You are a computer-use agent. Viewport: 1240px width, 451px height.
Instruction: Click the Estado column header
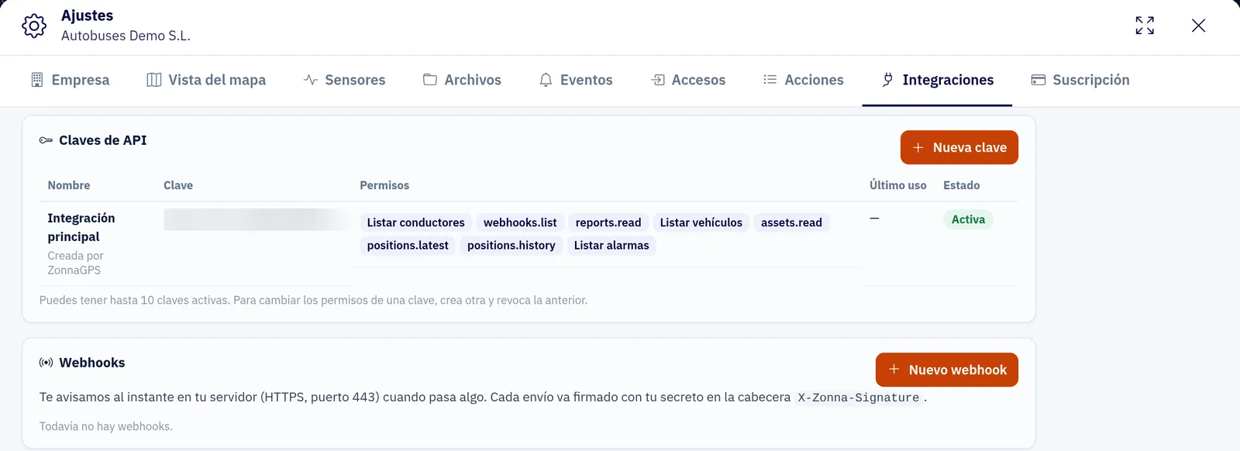pos(962,185)
